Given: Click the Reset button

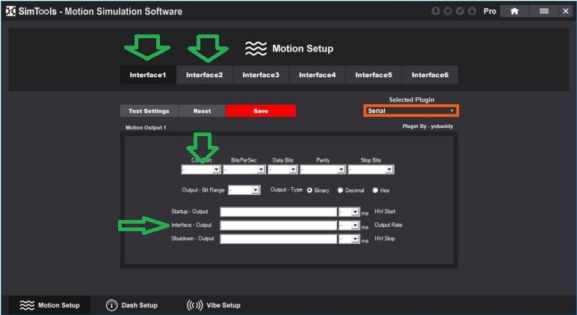Looking at the screenshot, I should 202,111.
